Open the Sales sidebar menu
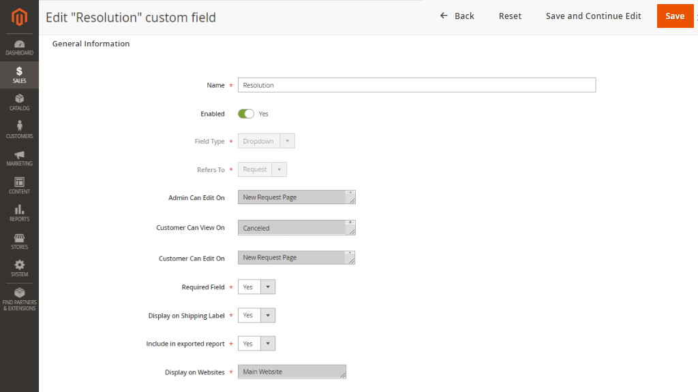The image size is (698, 392). click(19, 75)
